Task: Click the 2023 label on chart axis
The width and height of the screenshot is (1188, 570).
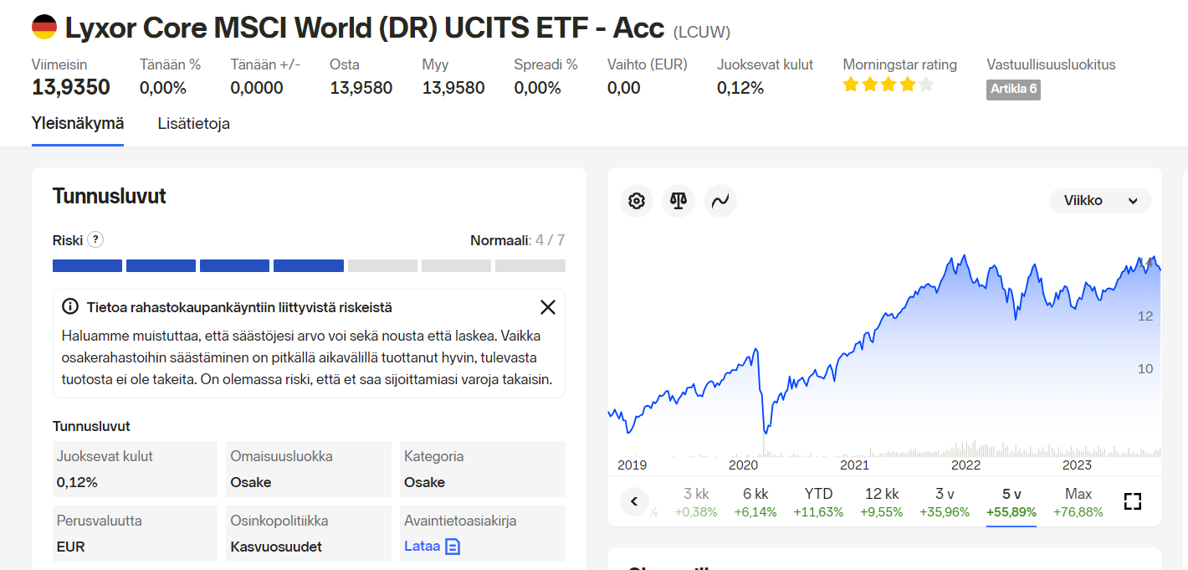Action: [x=1077, y=465]
